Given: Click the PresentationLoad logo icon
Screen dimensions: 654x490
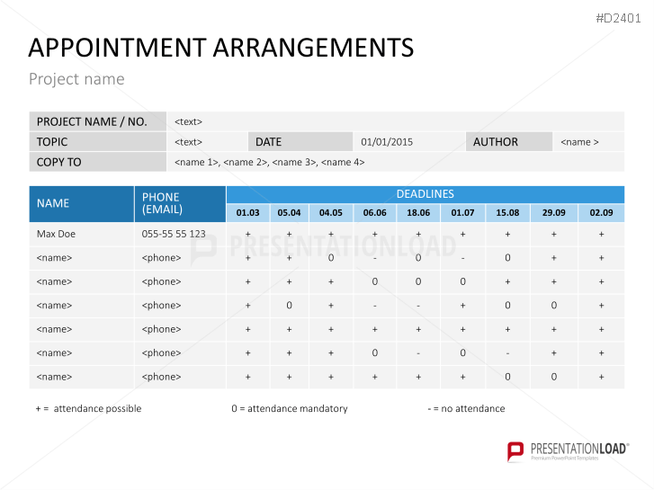Looking at the screenshot, I should tap(515, 450).
